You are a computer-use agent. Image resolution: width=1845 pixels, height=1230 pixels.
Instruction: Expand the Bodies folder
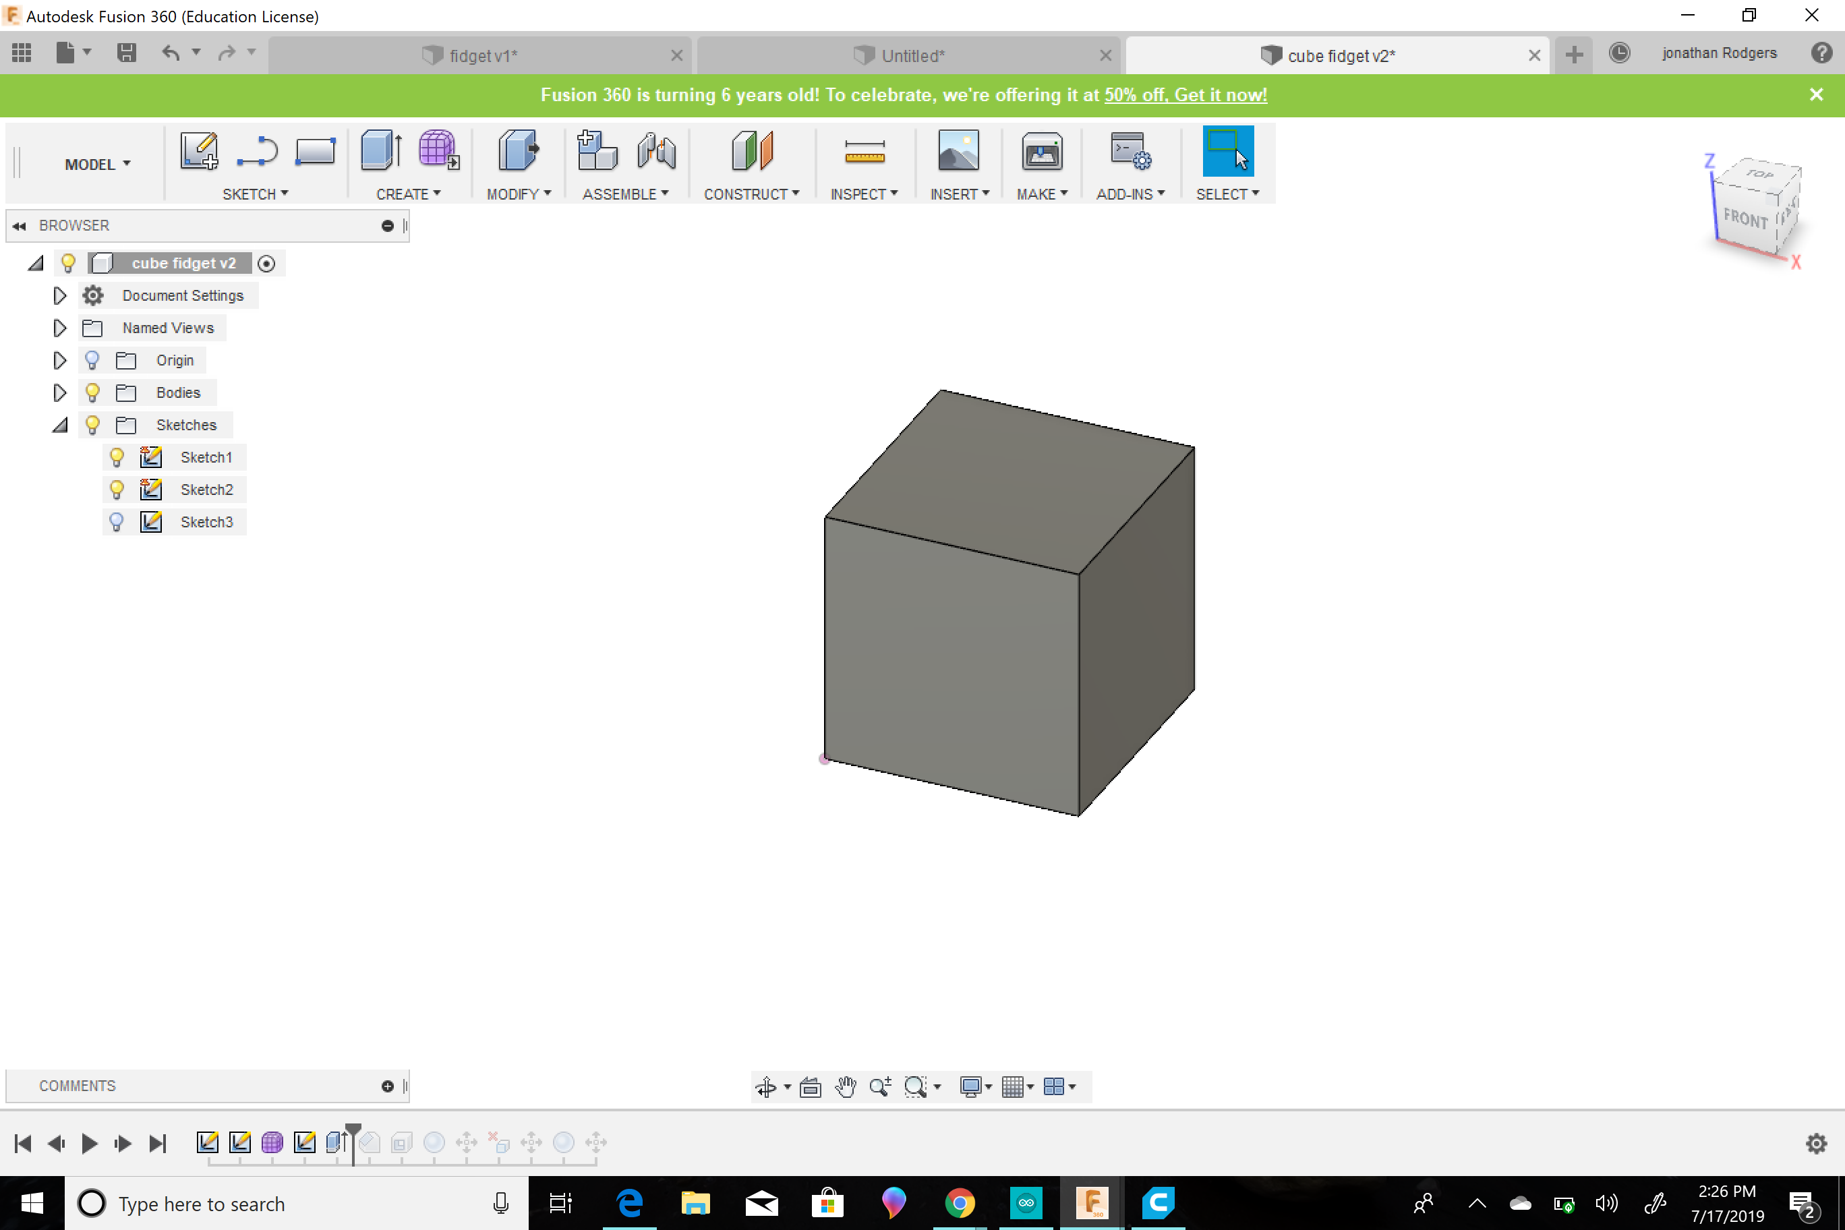pos(59,392)
